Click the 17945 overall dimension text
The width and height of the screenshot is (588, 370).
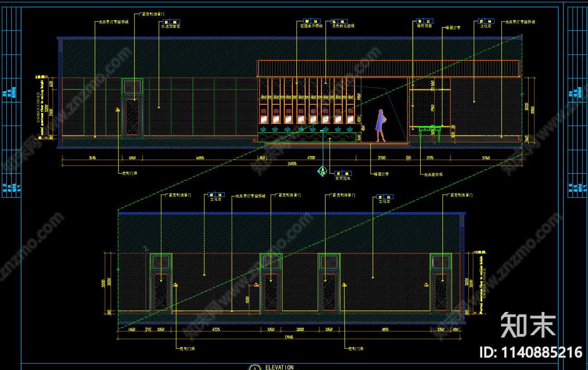288,336
